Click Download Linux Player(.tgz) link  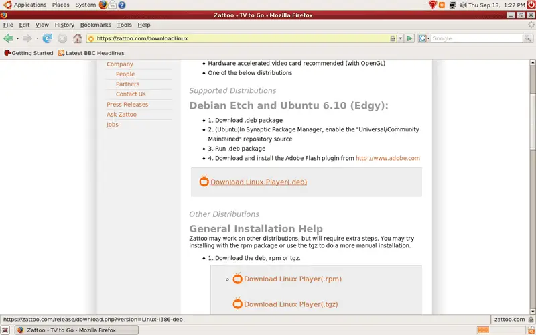(291, 304)
